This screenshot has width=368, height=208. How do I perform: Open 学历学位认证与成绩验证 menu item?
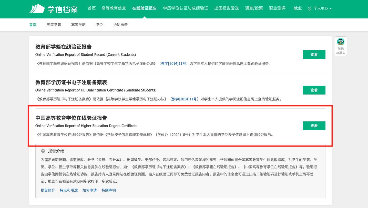click(186, 8)
